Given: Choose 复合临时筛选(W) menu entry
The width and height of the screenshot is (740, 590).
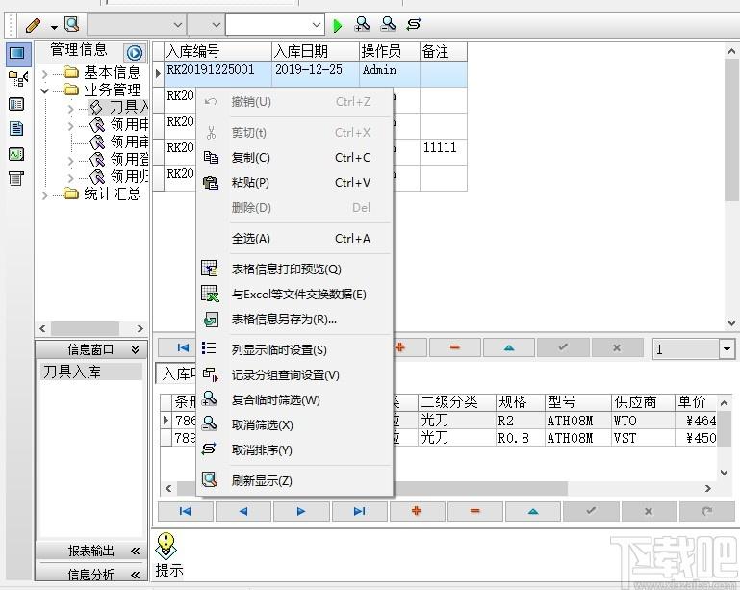Looking at the screenshot, I should (295, 400).
